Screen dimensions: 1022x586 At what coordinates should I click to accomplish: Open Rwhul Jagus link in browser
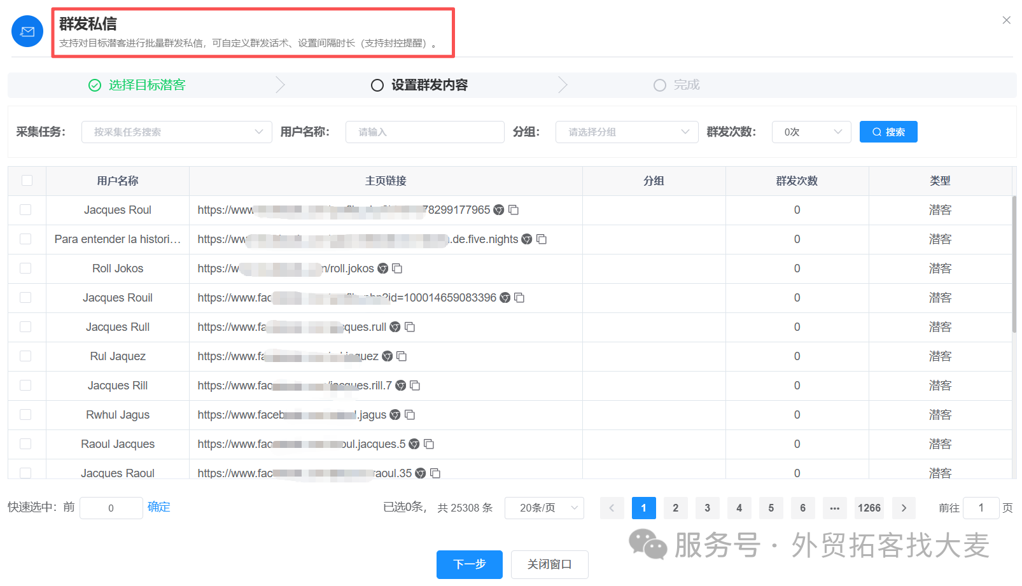(395, 415)
